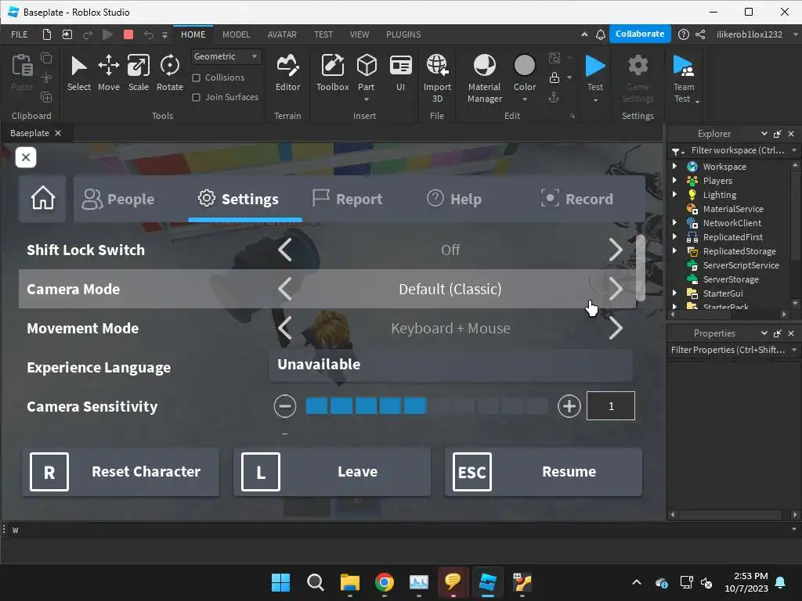The height and width of the screenshot is (601, 802).
Task: Click the new file icon in quick access
Action: 46,34
